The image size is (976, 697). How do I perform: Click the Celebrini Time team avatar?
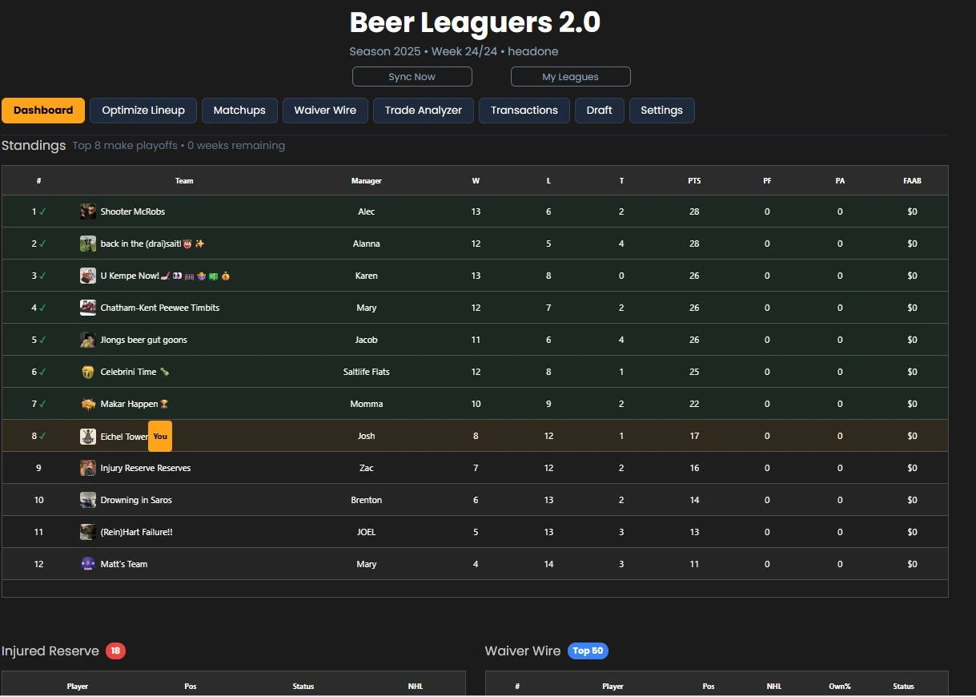coord(88,372)
